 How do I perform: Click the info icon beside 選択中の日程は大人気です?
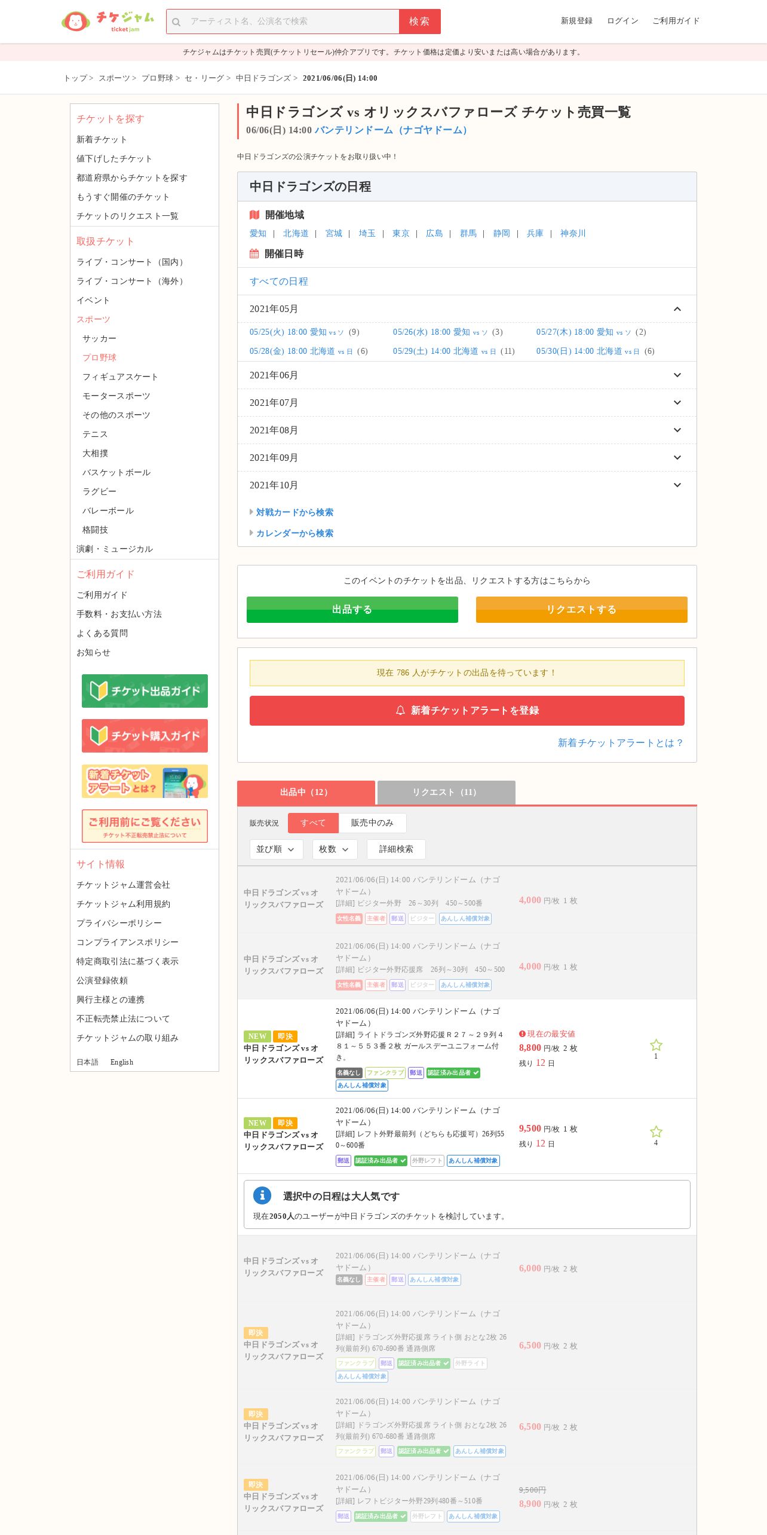[262, 1195]
